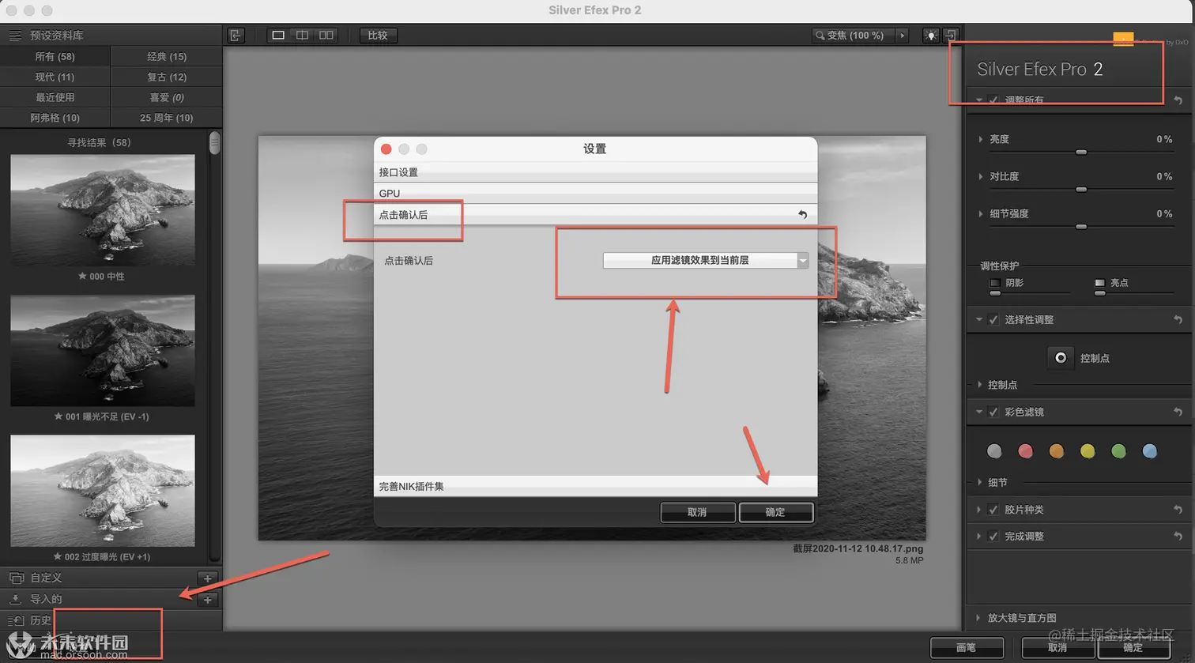This screenshot has width=1195, height=663.
Task: Reset the 选择性调整 section
Action: pos(1178,319)
